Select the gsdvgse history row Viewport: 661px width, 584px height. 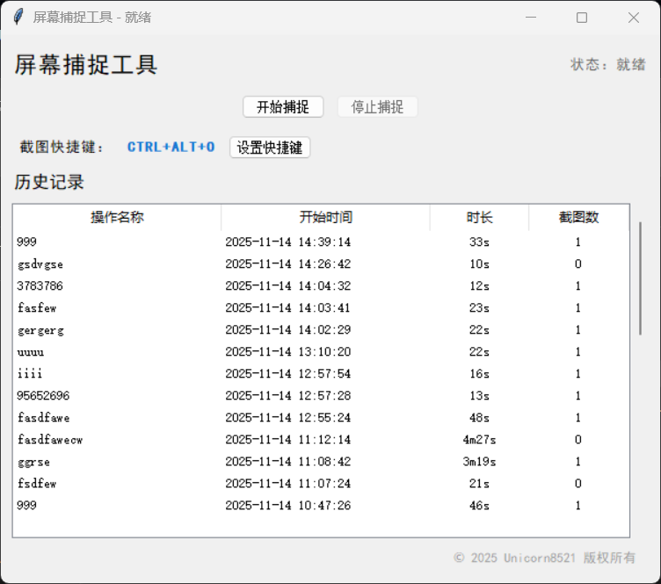[x=321, y=263]
